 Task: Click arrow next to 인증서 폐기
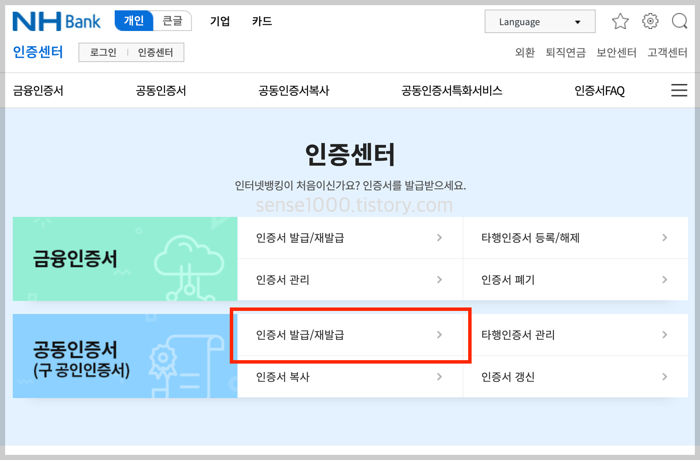click(665, 280)
